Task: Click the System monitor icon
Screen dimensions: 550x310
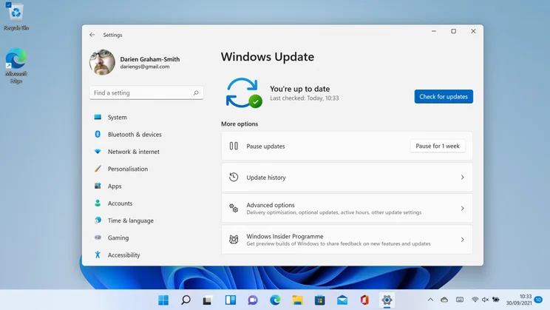Action: [98, 117]
